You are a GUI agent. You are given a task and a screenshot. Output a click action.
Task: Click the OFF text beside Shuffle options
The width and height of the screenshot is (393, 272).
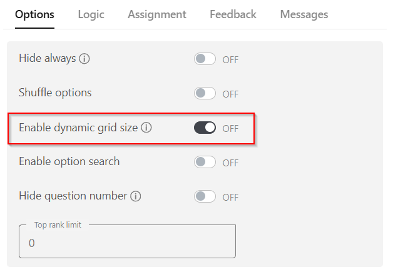pyautogui.click(x=230, y=94)
